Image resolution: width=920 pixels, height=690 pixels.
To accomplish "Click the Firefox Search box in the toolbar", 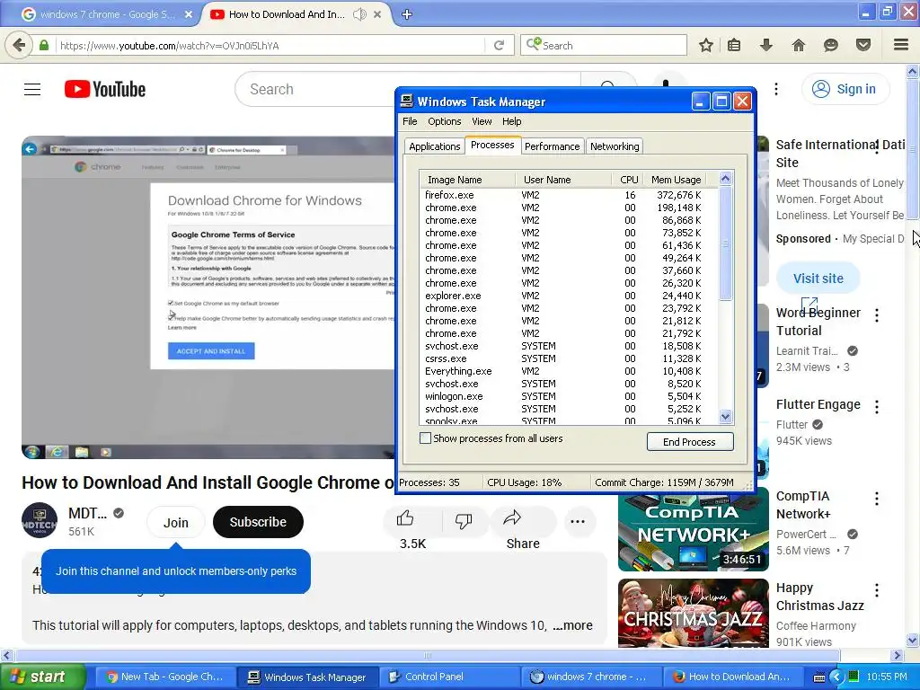I will (603, 45).
